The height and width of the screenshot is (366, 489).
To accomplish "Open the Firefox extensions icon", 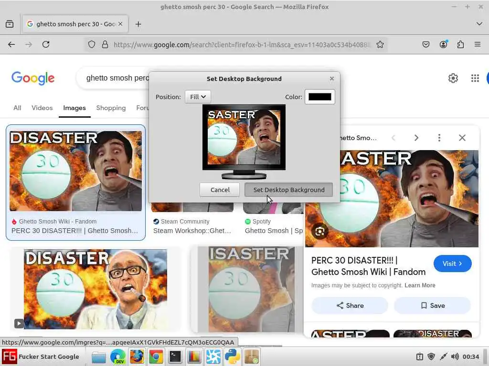I will click(x=460, y=44).
